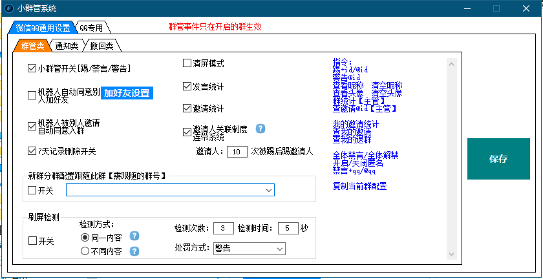Click the 检测次数 input field
Screen dimensions: 543x279
tap(222, 228)
